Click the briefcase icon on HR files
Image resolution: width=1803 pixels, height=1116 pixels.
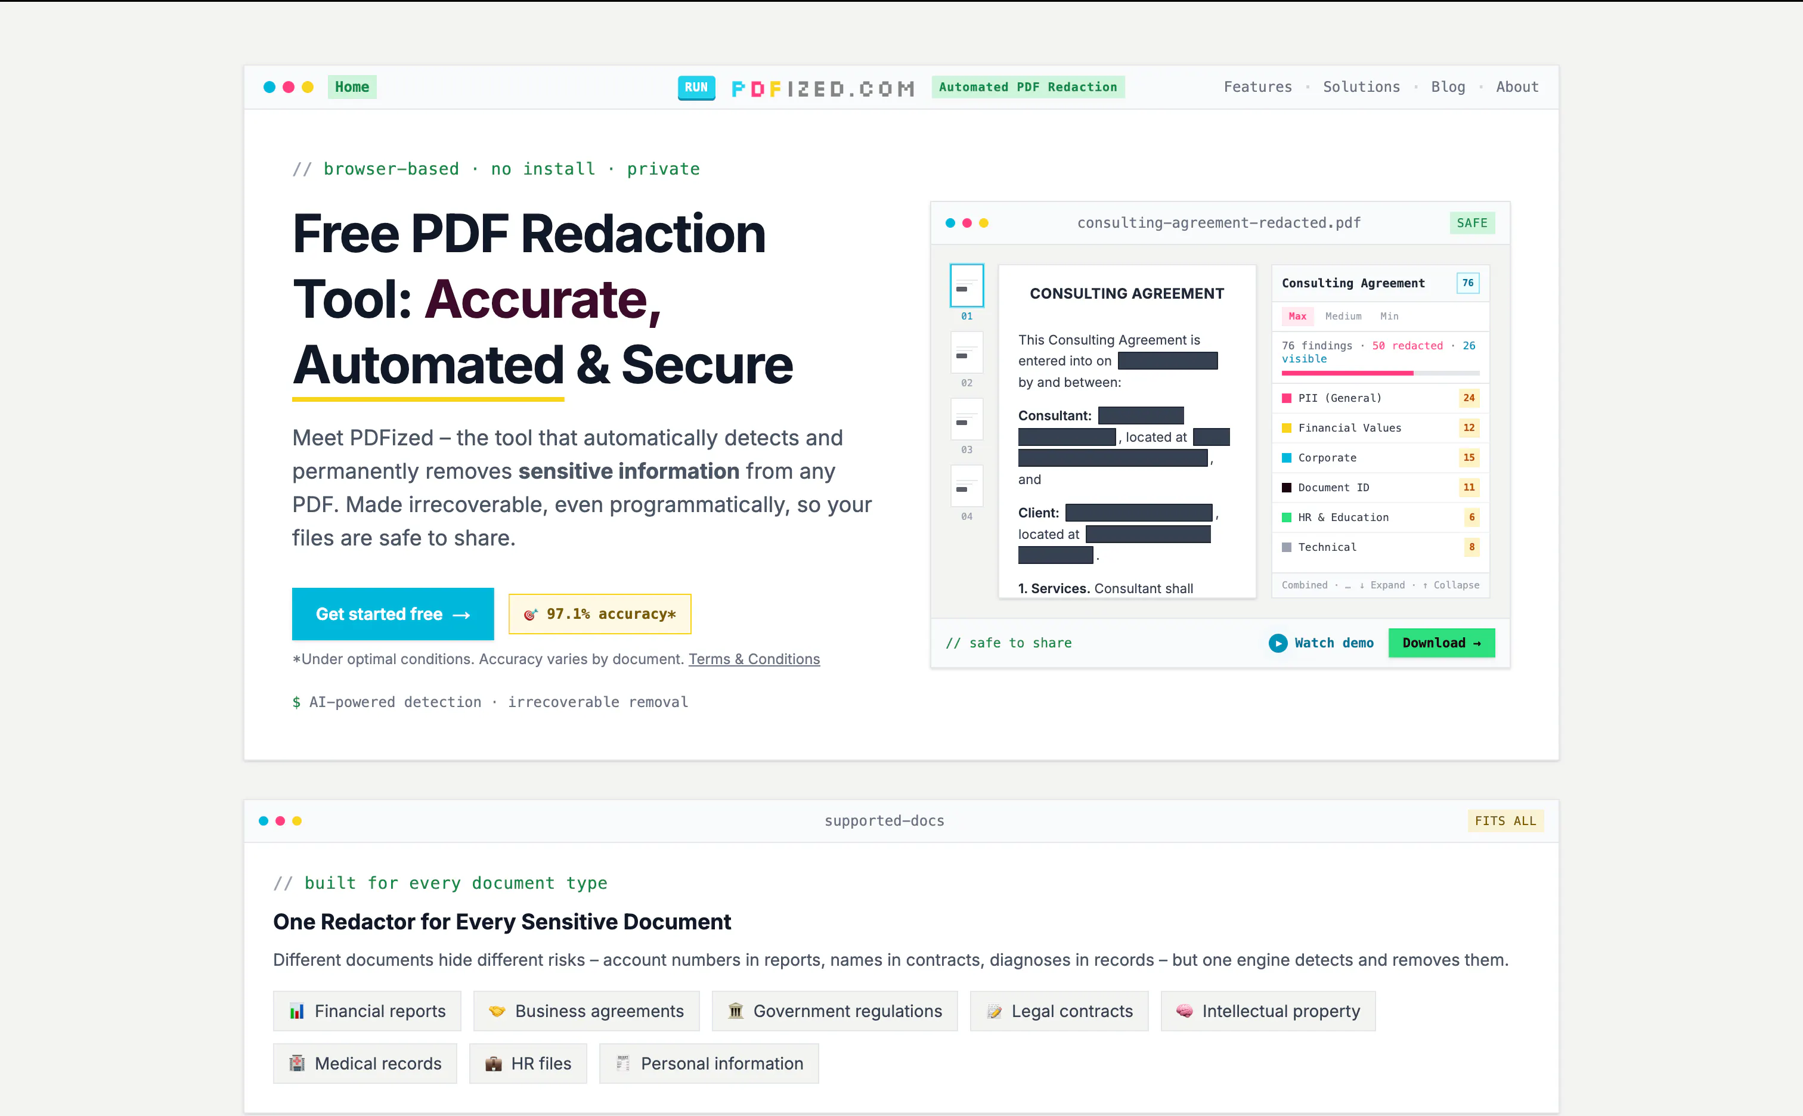point(493,1064)
